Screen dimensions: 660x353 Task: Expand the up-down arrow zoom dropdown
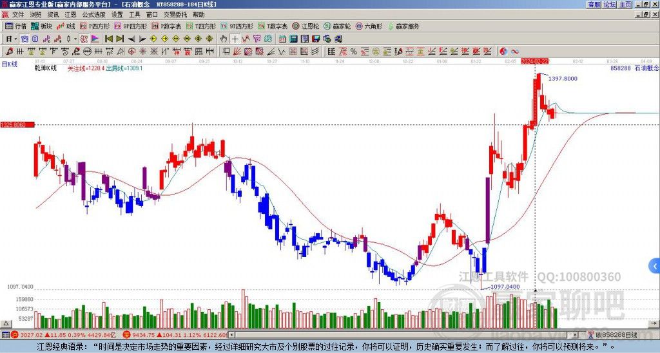tap(75, 39)
